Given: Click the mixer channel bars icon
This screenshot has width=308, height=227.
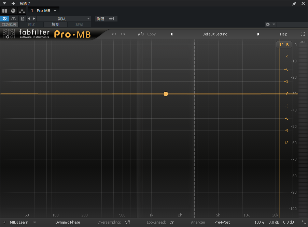Looking at the screenshot, I should pyautogui.click(x=5, y=11).
